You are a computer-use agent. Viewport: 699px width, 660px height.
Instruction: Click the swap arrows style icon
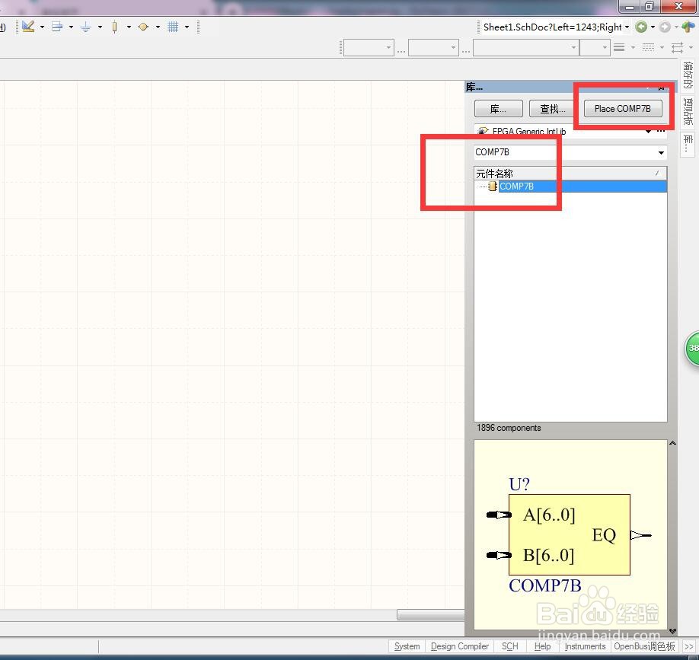677,47
